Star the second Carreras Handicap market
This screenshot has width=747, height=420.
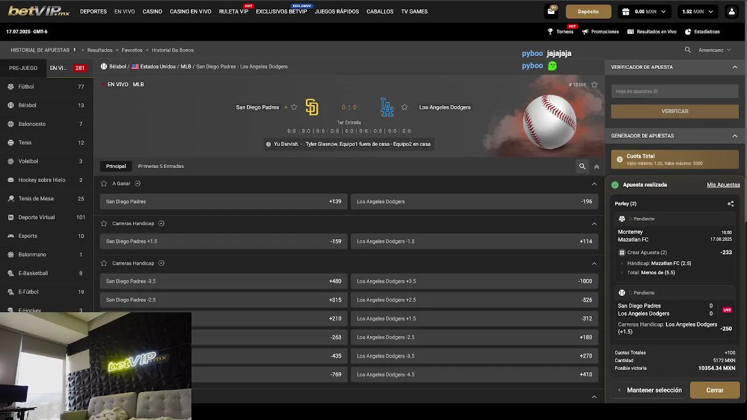pyautogui.click(x=104, y=263)
